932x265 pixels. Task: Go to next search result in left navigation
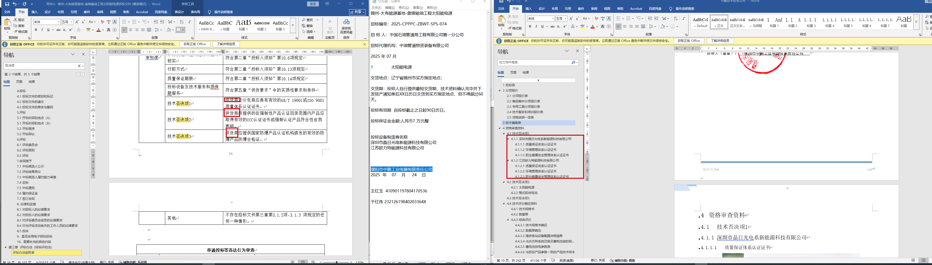pyautogui.click(x=83, y=74)
